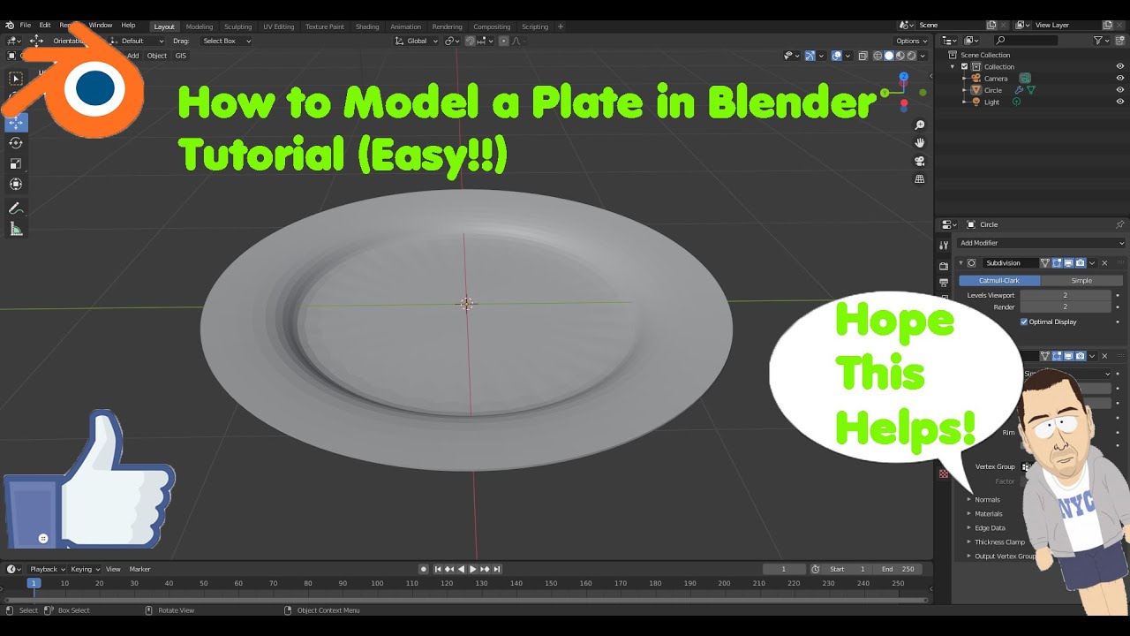The height and width of the screenshot is (636, 1130).
Task: Select the Move tool in the toolbar
Action: (x=15, y=123)
